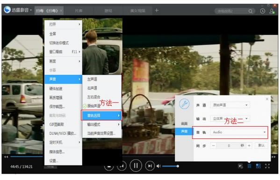Open the screenshot/record icon in bottom bar
The width and height of the screenshot is (280, 180).
click(x=241, y=166)
